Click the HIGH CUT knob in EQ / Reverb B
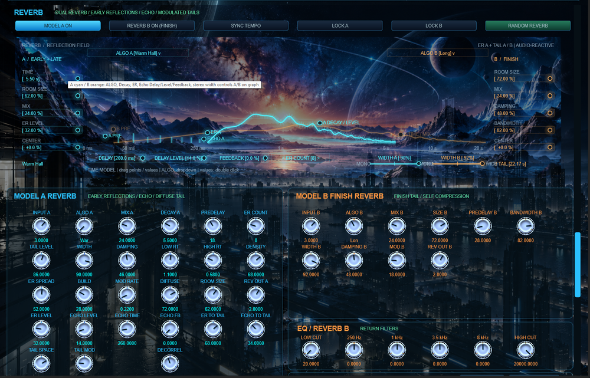590x378 pixels. [x=526, y=350]
